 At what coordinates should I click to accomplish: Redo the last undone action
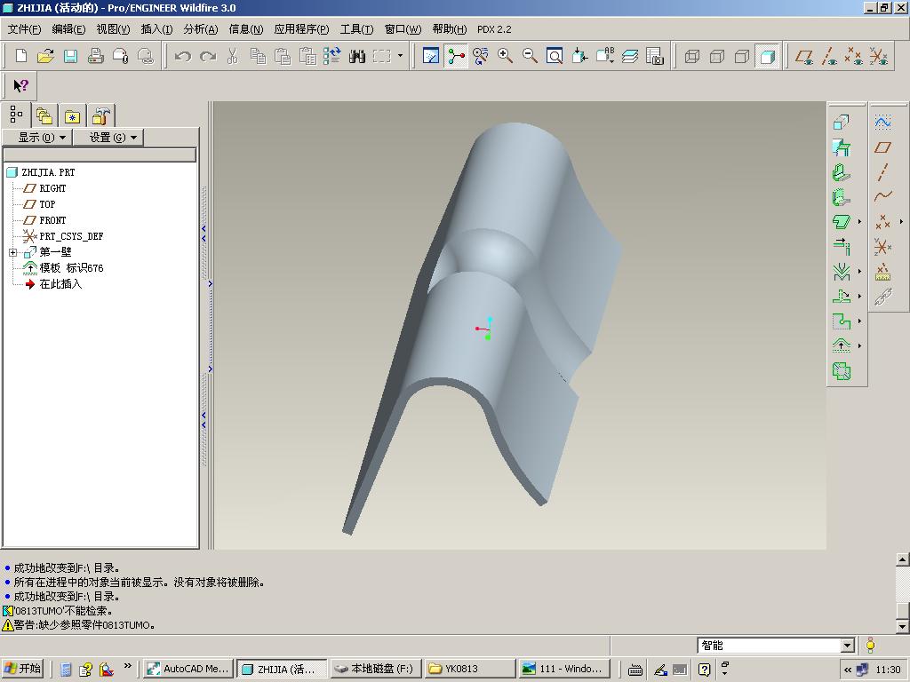(x=208, y=56)
